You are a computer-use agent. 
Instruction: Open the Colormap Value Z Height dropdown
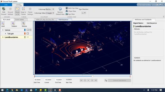(x=50, y=13)
